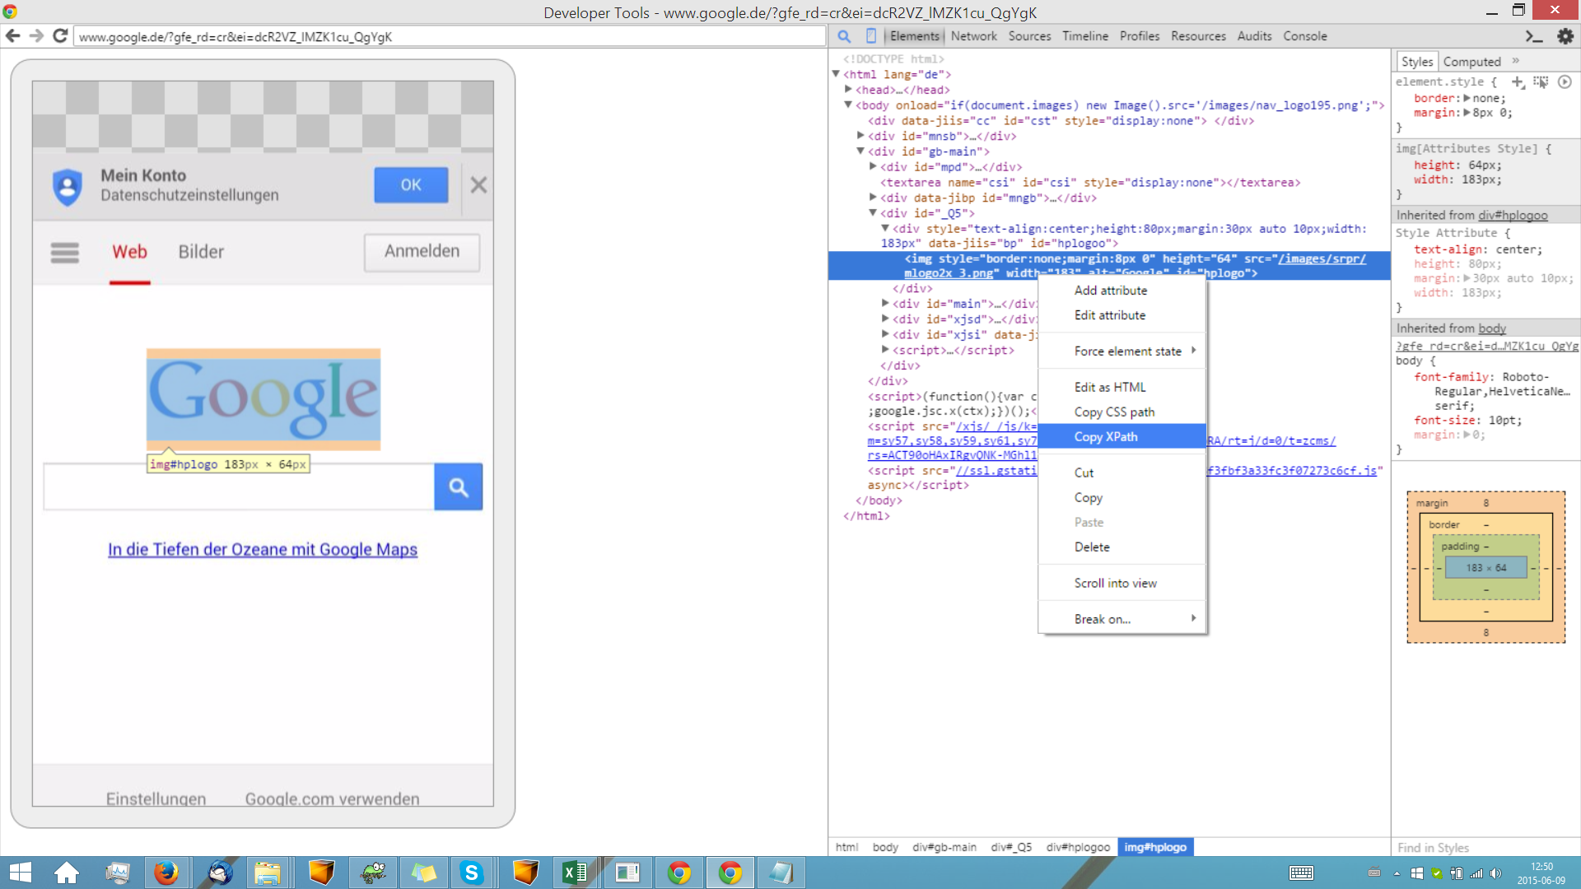
Task: Open the Resources tab
Action: (x=1198, y=36)
